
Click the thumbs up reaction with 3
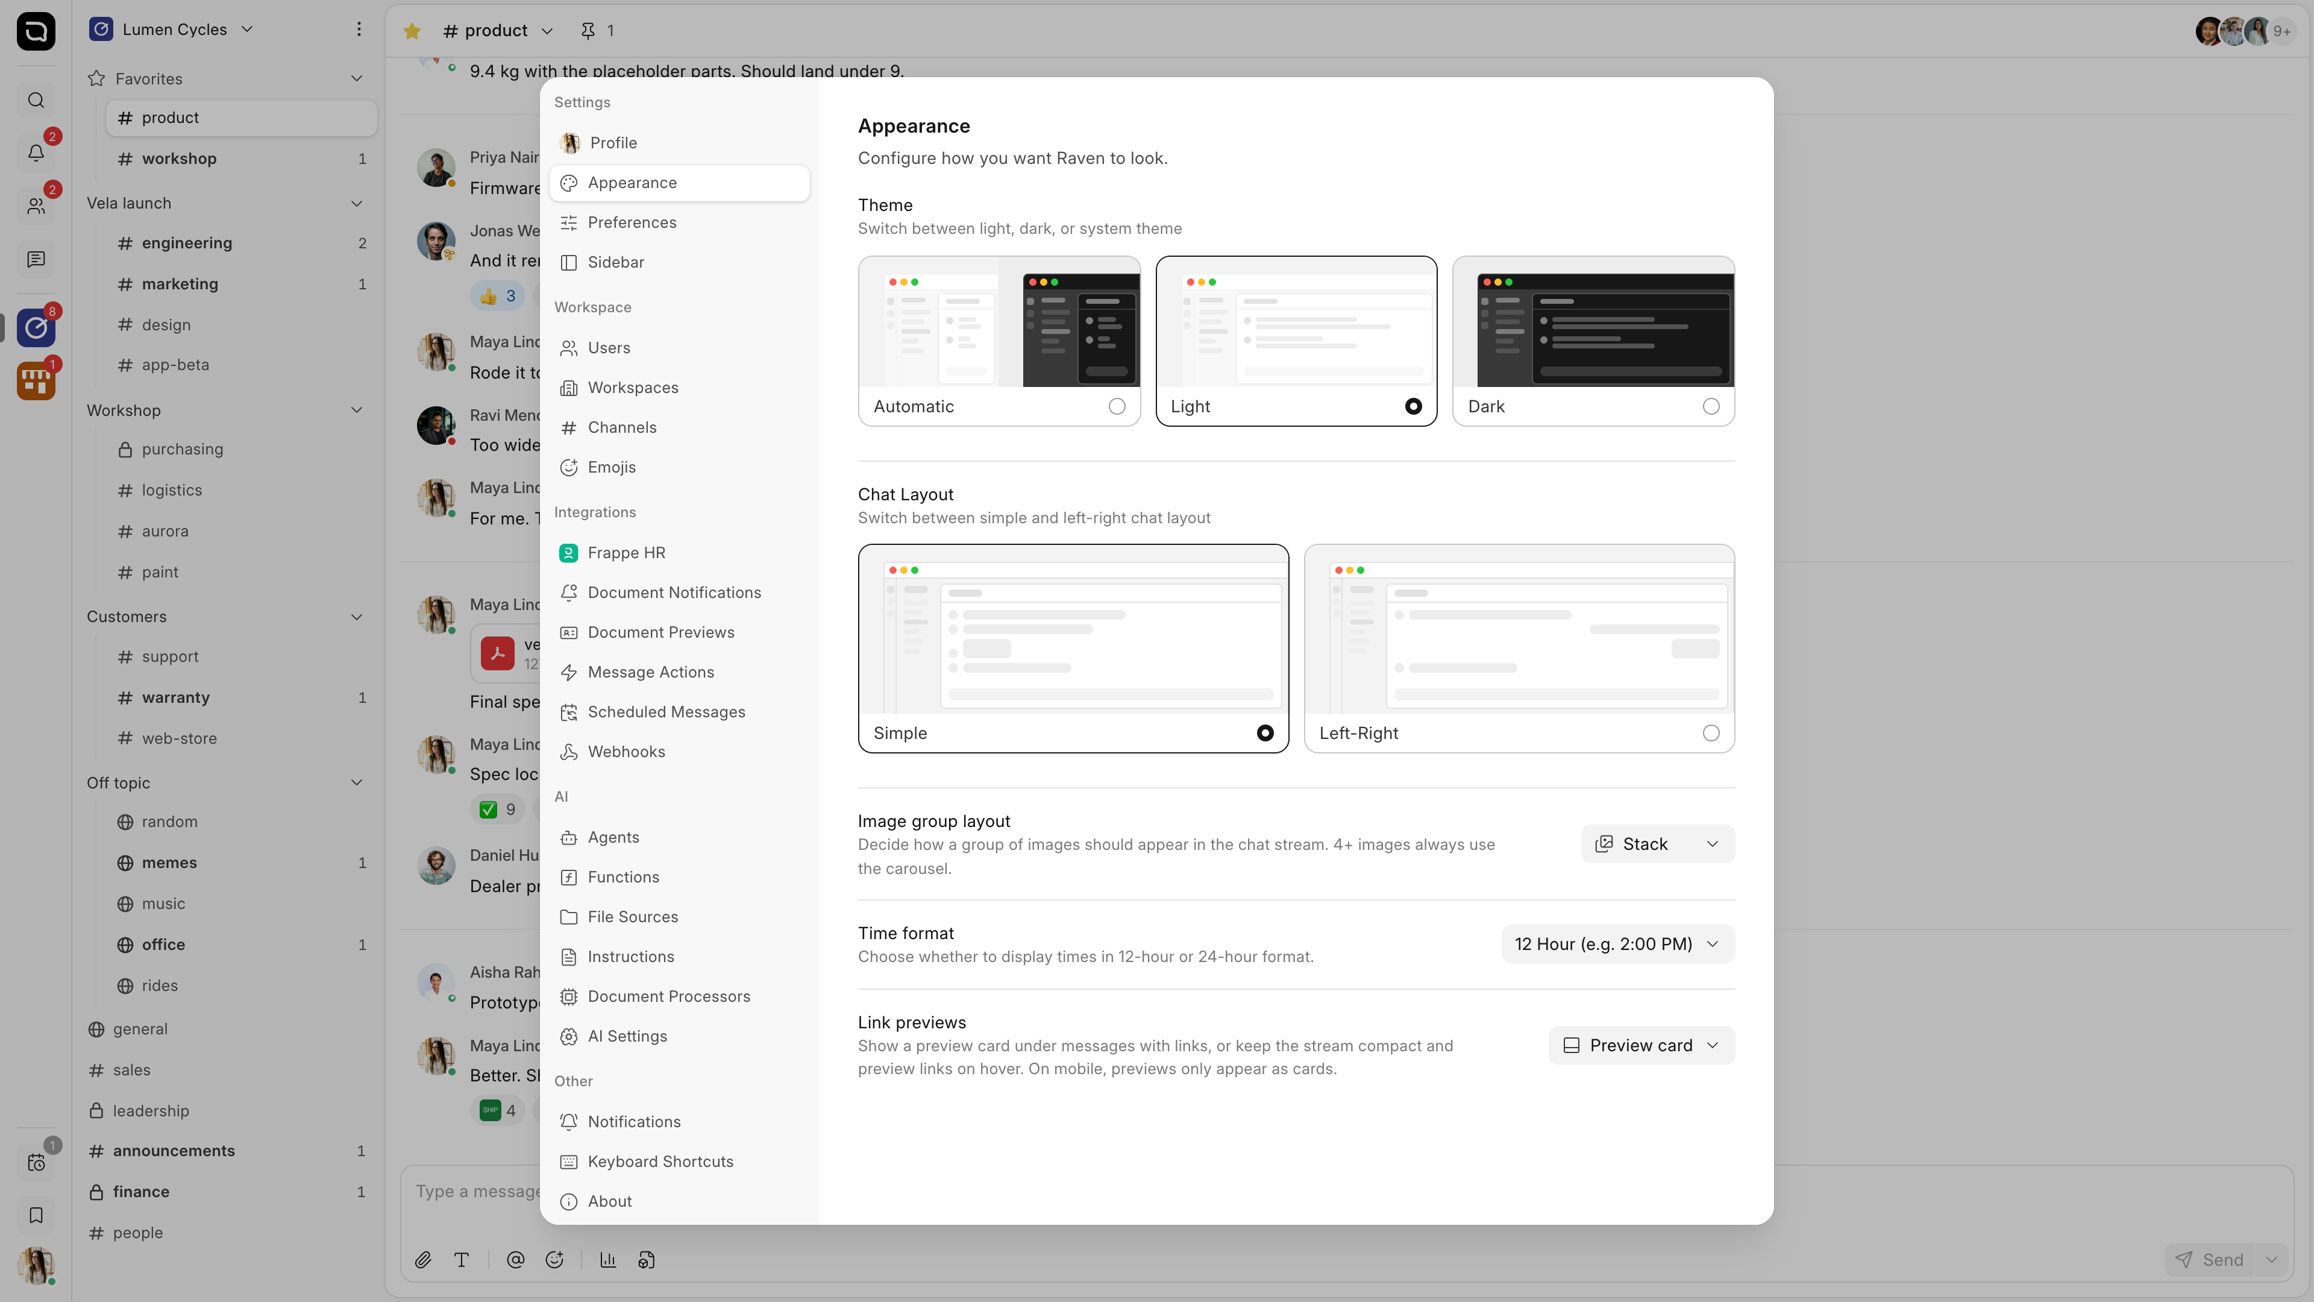(x=498, y=295)
